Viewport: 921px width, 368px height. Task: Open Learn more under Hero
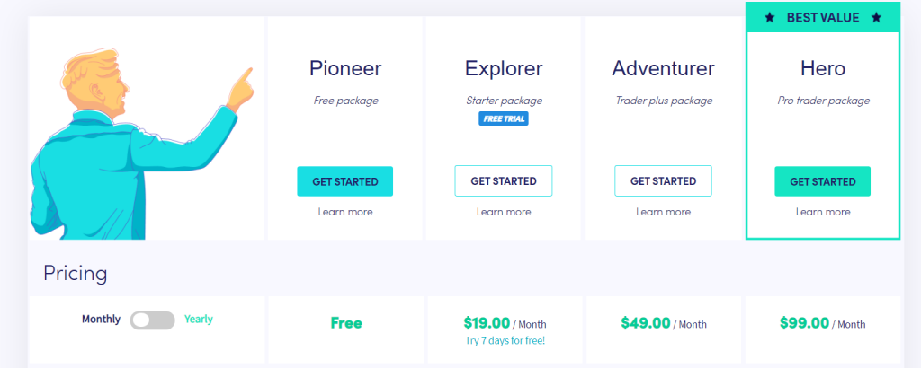pyautogui.click(x=823, y=212)
